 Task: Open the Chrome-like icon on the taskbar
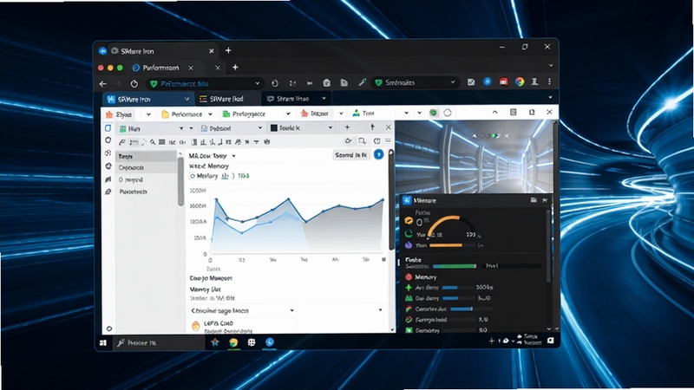[x=233, y=342]
